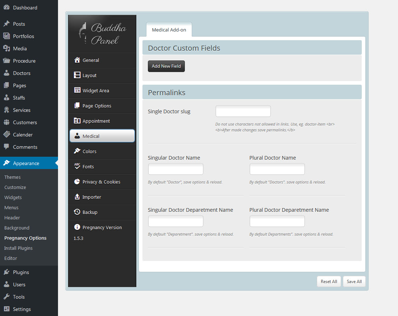The height and width of the screenshot is (316, 398).
Task: Open Page Options in Buddha Panel
Action: click(97, 106)
